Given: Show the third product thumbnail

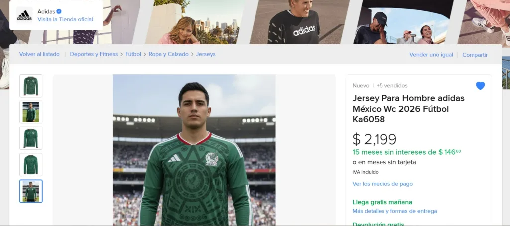Looking at the screenshot, I should click(x=31, y=138).
